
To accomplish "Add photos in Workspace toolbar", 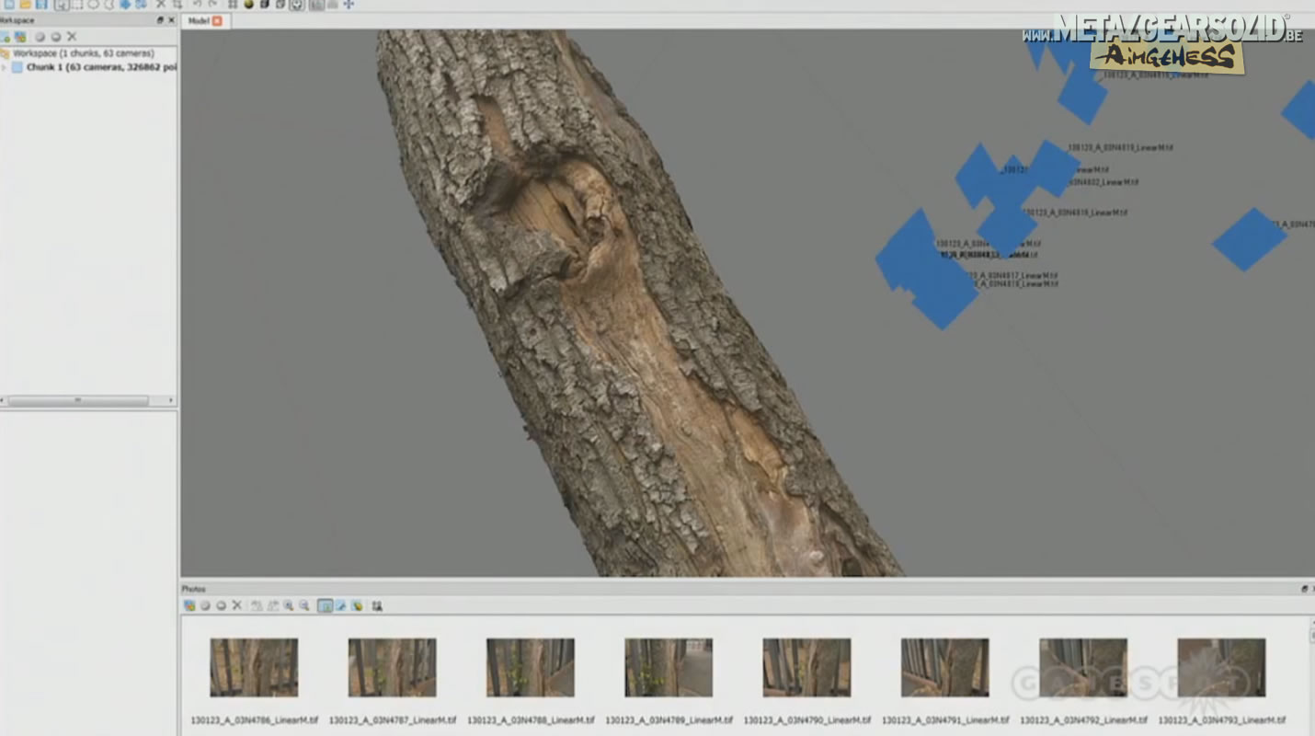I will (20, 37).
